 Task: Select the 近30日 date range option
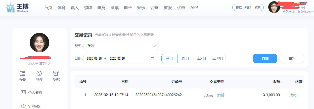[x=218, y=58]
